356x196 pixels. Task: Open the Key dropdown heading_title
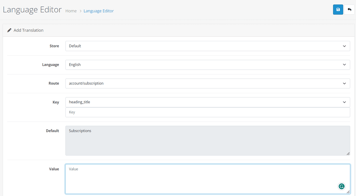pyautogui.click(x=207, y=102)
